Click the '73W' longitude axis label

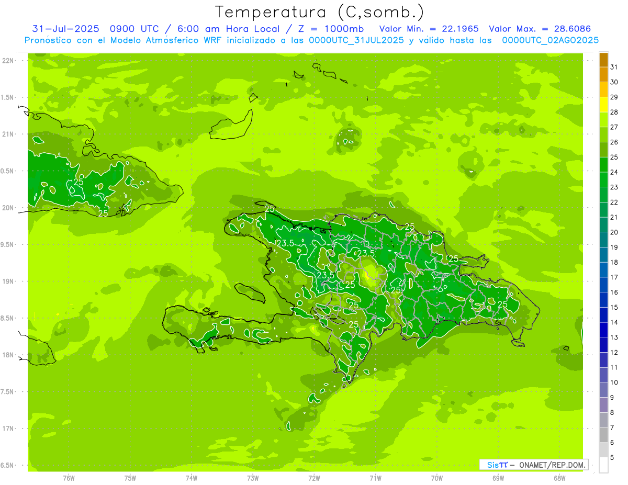pos(253,478)
